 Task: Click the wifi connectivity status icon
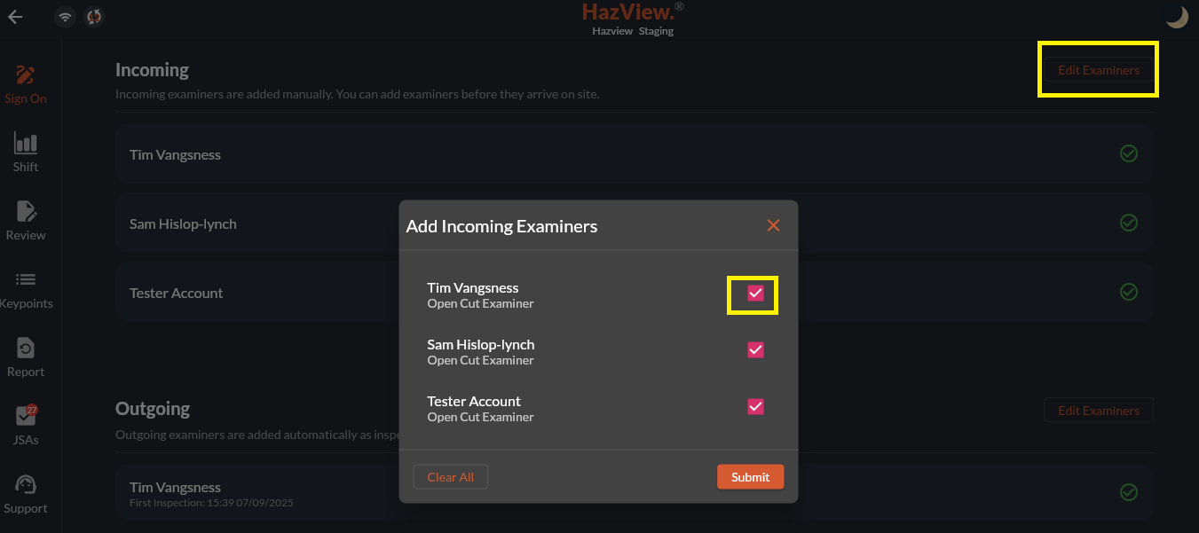65,16
